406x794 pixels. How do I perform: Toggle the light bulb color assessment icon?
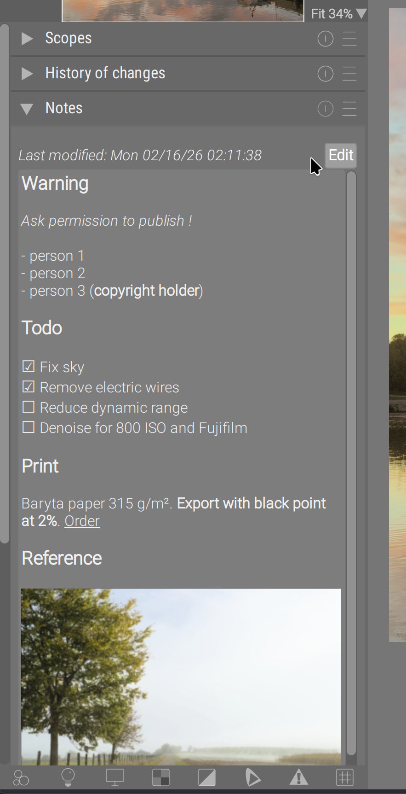point(68,778)
